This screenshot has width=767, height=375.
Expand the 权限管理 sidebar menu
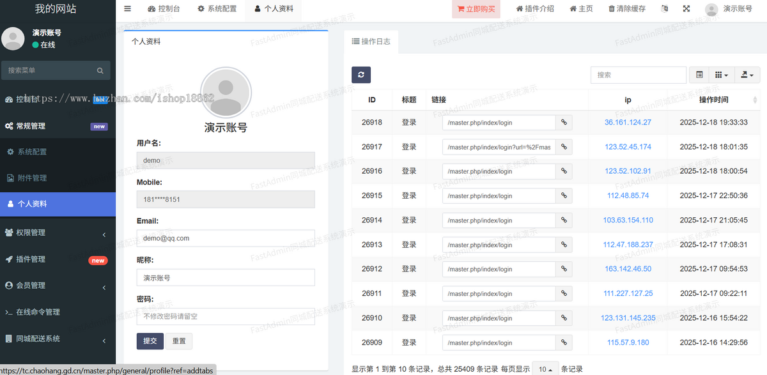(x=58, y=233)
